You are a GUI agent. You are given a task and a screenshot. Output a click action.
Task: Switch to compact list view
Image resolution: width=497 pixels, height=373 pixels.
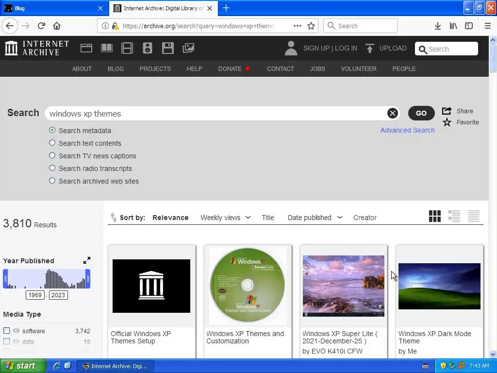pyautogui.click(x=474, y=216)
